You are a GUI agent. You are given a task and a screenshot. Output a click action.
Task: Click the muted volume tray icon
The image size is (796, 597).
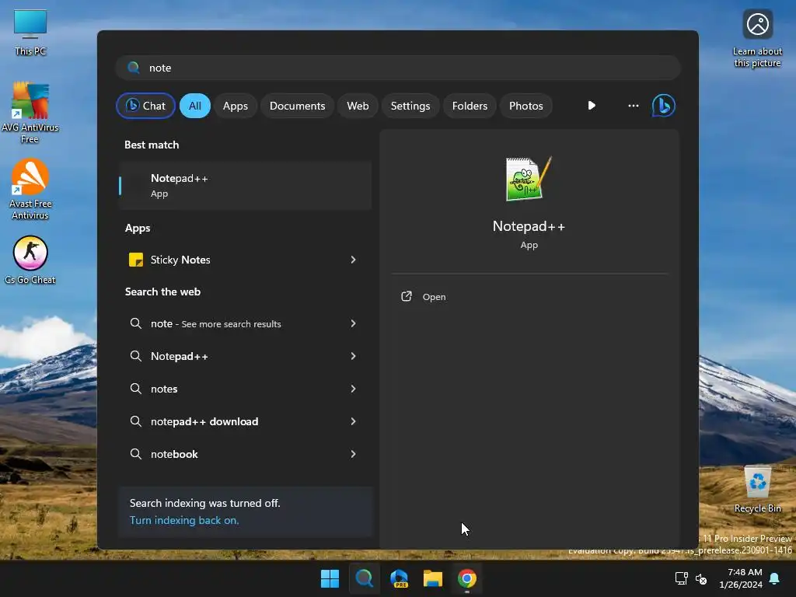pos(701,578)
